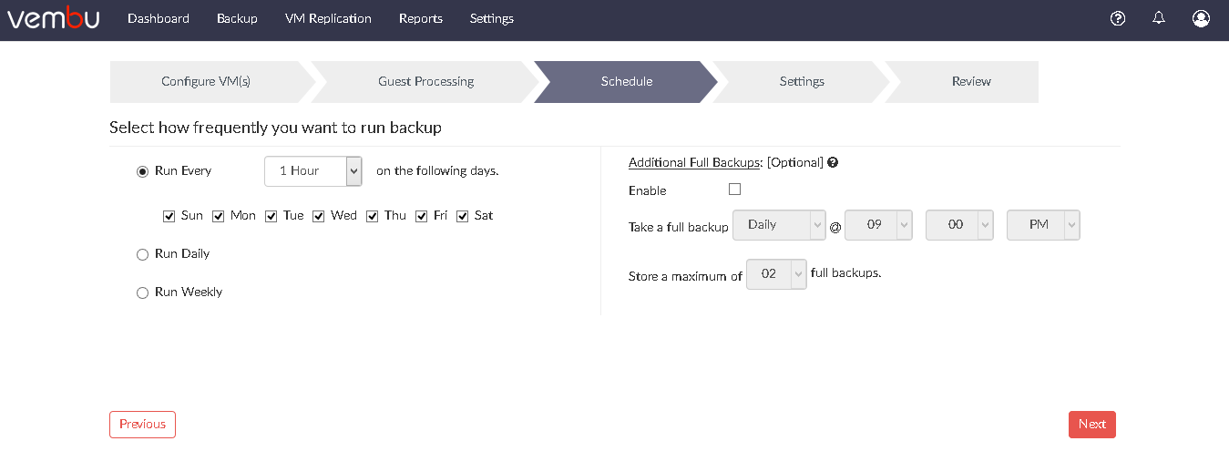This screenshot has height=472, width=1229.
Task: Uncheck the Sun day checkbox
Action: [x=169, y=216]
